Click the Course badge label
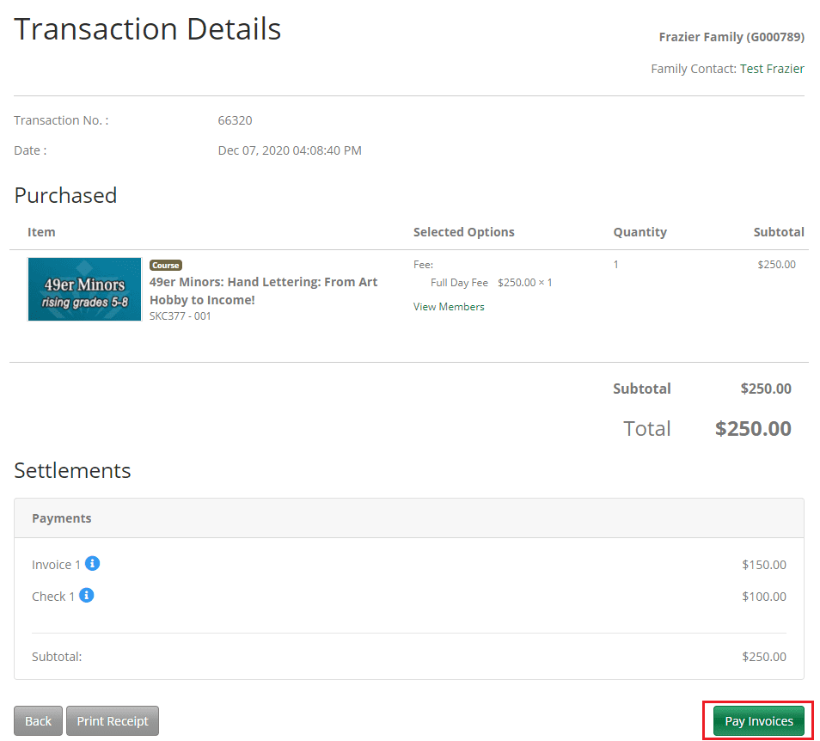This screenshot has width=820, height=741. point(166,266)
